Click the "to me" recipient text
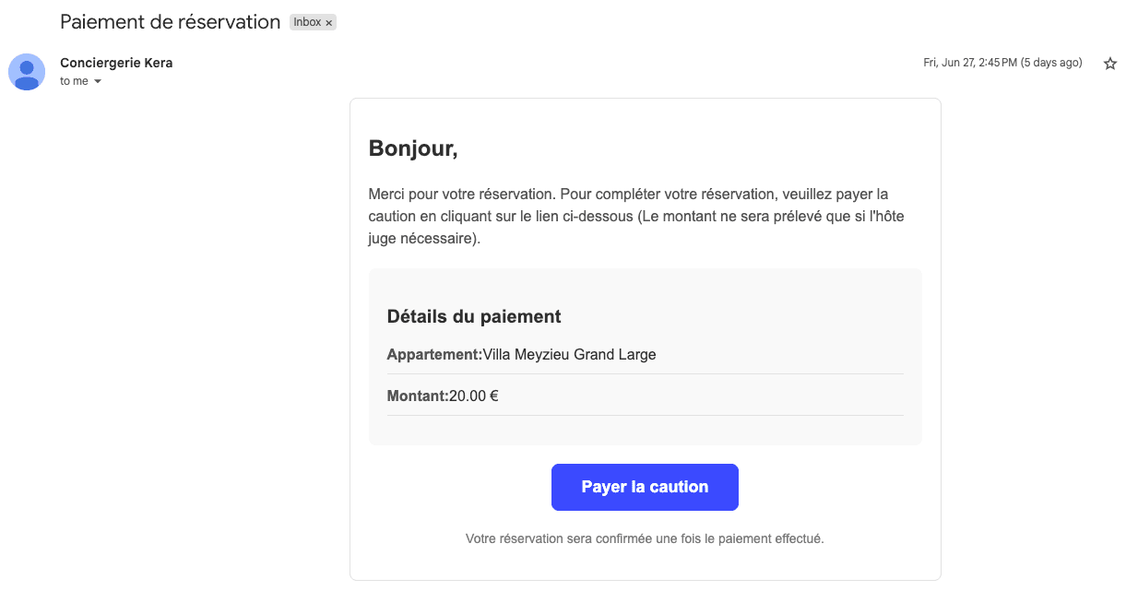 coord(74,81)
